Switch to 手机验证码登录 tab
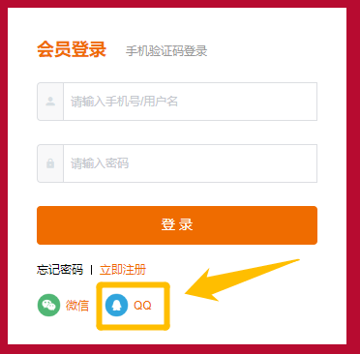The width and height of the screenshot is (360, 354). [x=166, y=51]
